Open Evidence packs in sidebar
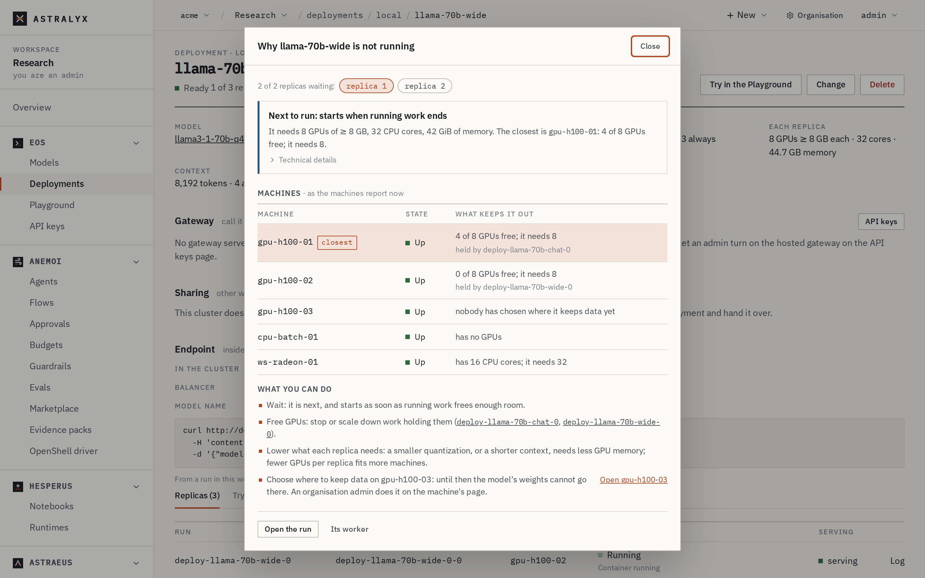This screenshot has width=925, height=578. click(x=61, y=430)
